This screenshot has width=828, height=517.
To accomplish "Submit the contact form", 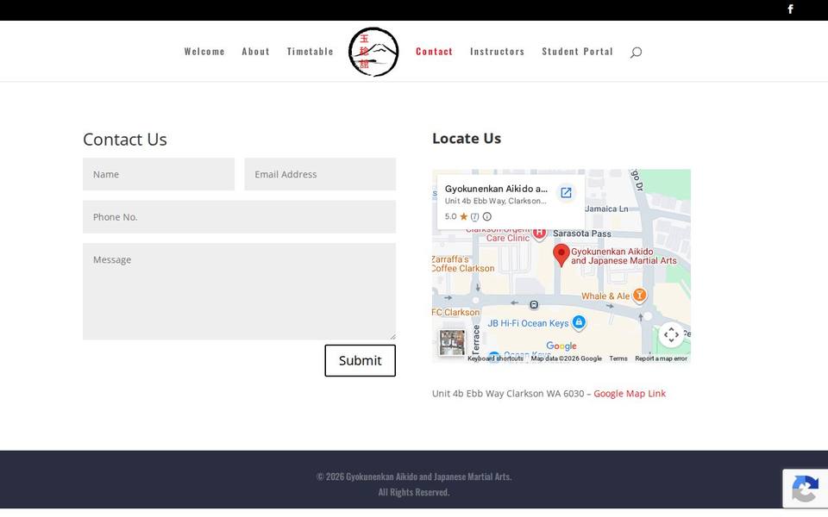I will tap(361, 360).
